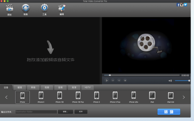Switch to the 网络 (Web) tab

(33, 87)
